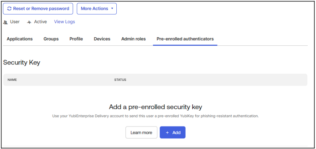Click the STATUS column header
Viewport: 316px width, 149px height.
[x=120, y=80]
